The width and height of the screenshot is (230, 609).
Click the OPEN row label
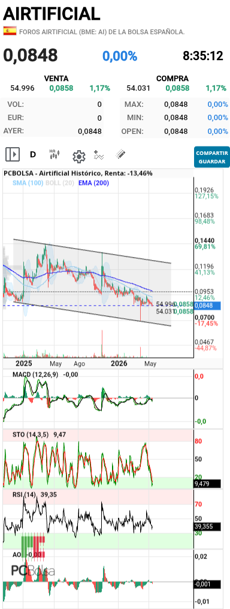pyautogui.click(x=132, y=131)
